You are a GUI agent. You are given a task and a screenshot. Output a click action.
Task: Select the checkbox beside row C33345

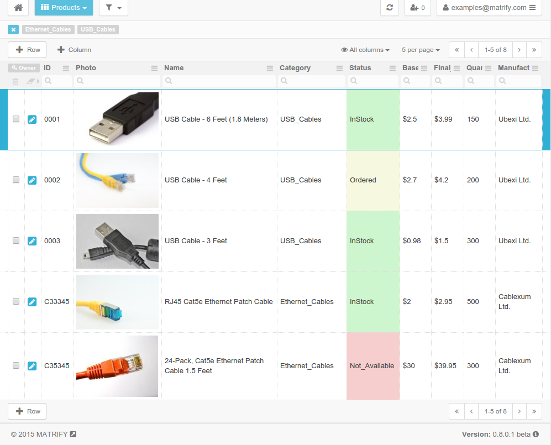15,302
